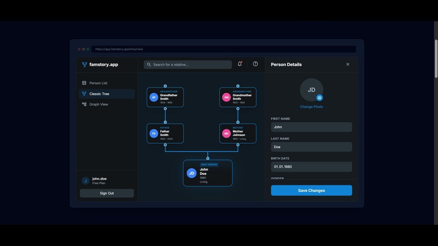Click the connector node below Mother card
The width and height of the screenshot is (438, 246).
tap(238, 145)
